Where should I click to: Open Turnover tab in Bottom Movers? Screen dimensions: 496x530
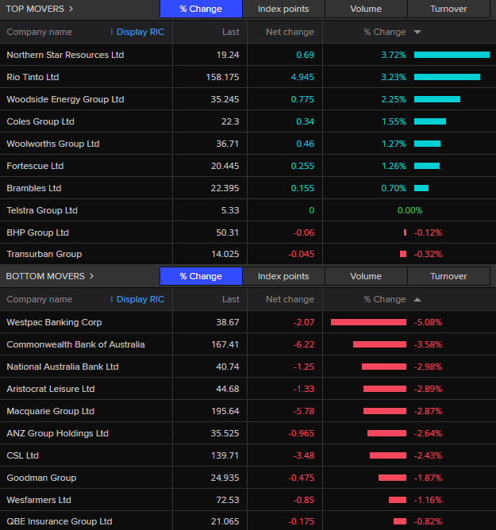point(448,276)
